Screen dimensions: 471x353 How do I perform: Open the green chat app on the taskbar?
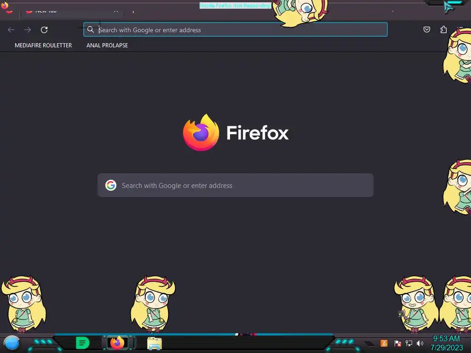tap(83, 343)
